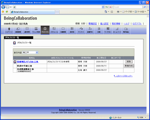Open ワークフロー in the navigation bar
The height and width of the screenshot is (120, 150).
click(108, 30)
